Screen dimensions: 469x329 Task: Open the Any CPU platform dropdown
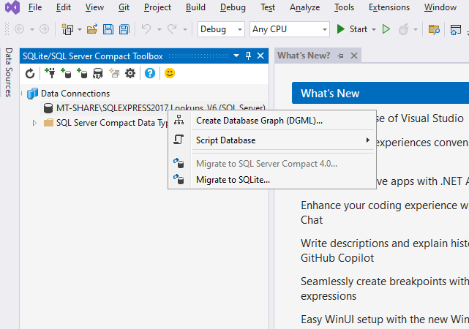coord(290,29)
